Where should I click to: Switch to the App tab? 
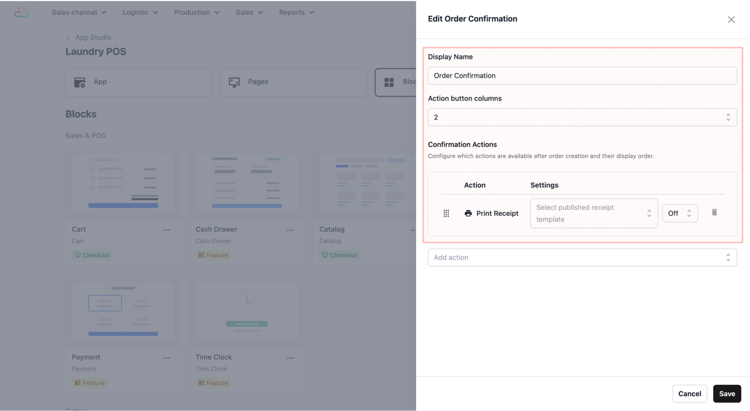[138, 82]
